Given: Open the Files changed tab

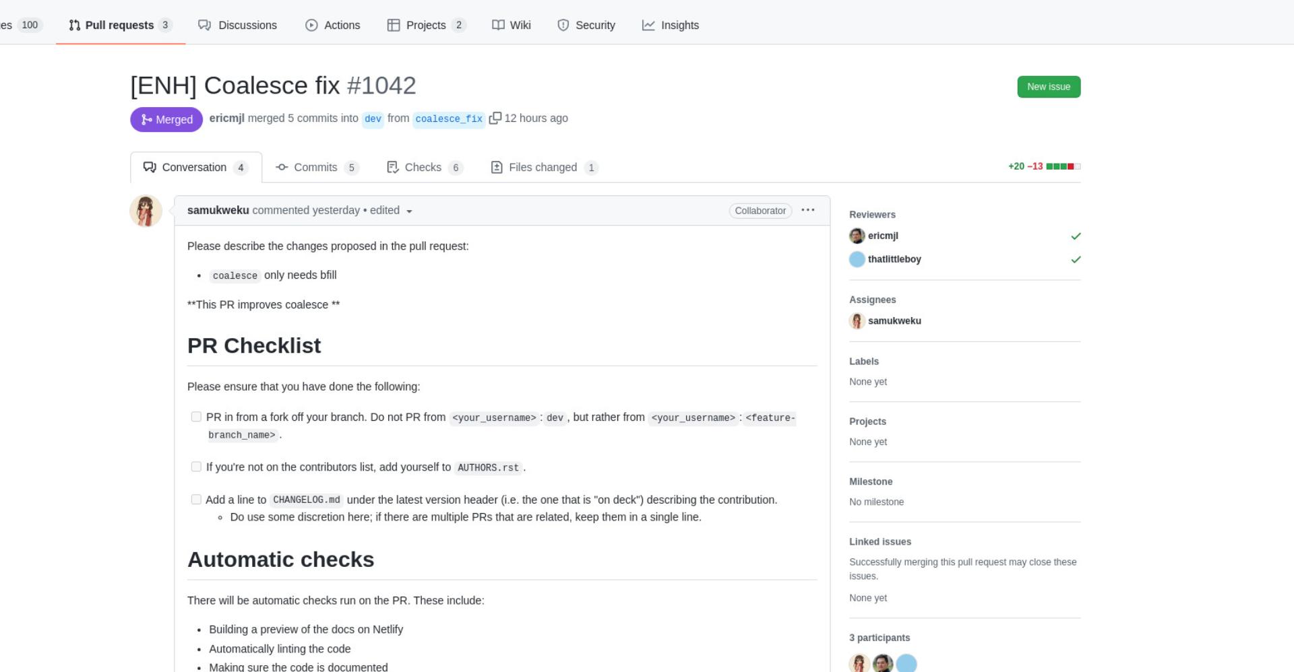Looking at the screenshot, I should (x=545, y=168).
